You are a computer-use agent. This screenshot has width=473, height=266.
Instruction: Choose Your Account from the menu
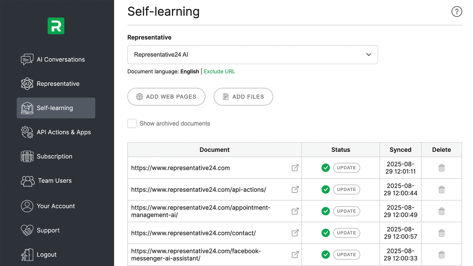56,206
